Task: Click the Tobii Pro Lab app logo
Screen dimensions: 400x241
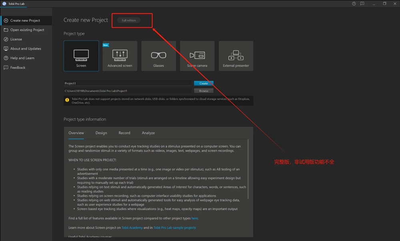Action: pyautogui.click(x=4, y=4)
